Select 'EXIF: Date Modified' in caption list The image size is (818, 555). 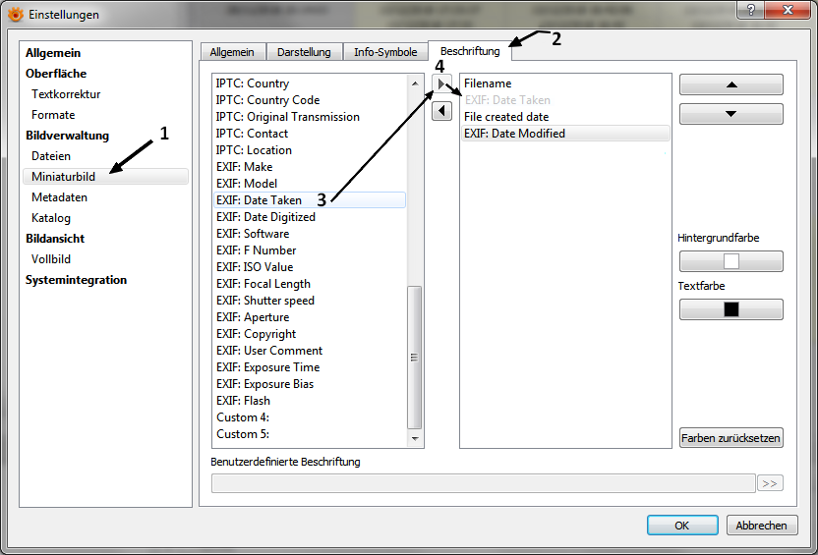click(565, 134)
